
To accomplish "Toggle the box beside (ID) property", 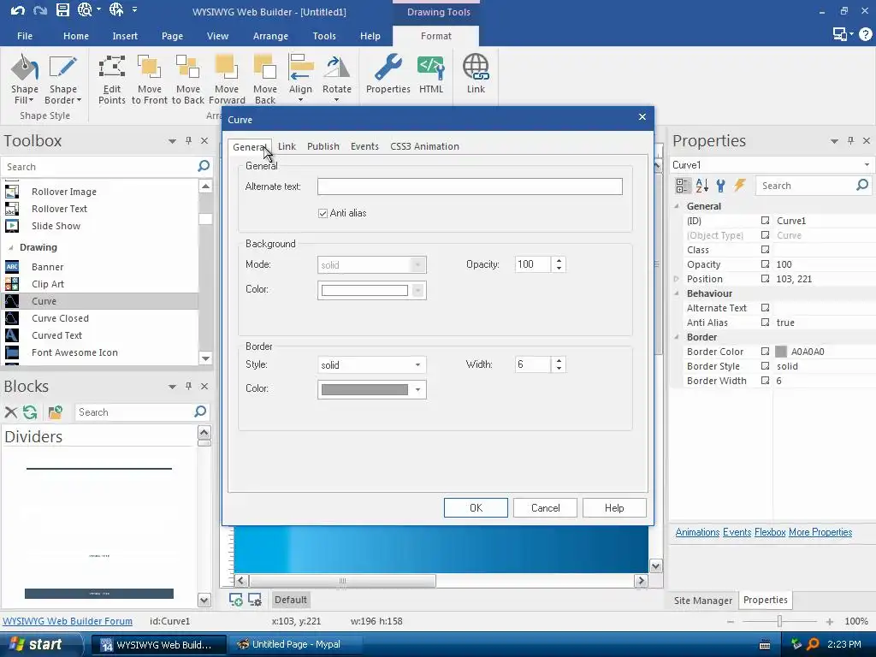I will click(766, 221).
